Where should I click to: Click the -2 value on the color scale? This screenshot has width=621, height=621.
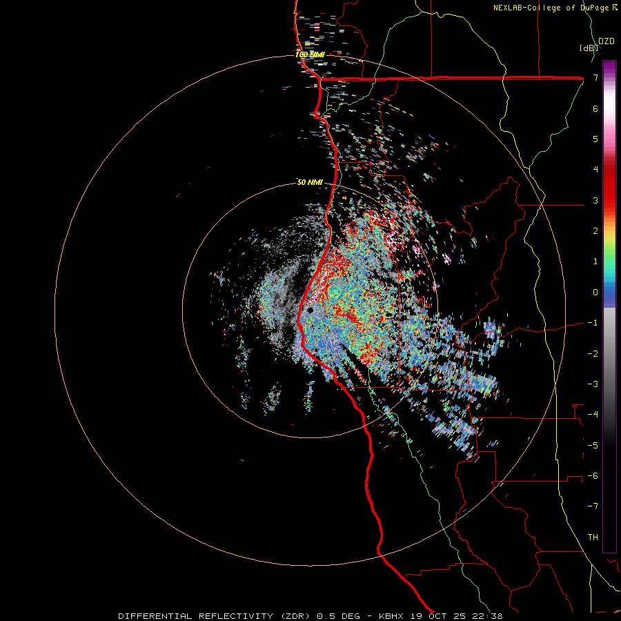(x=593, y=353)
